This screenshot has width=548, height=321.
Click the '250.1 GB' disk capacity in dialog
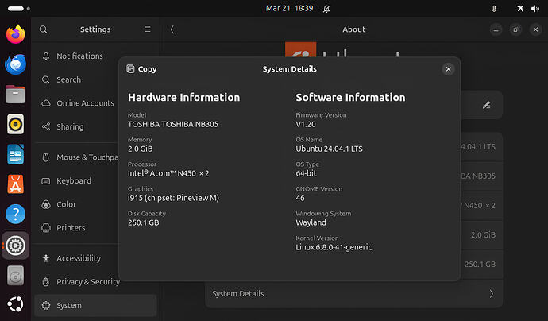(143, 222)
